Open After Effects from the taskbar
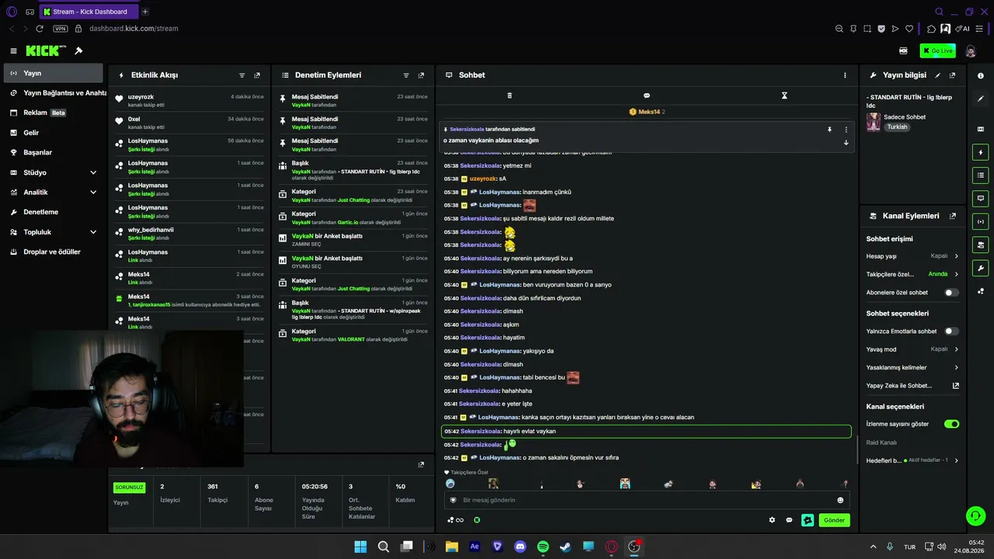This screenshot has width=994, height=559. coord(474,547)
